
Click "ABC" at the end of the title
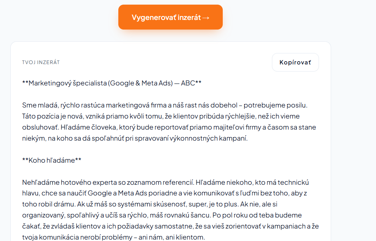tap(188, 83)
